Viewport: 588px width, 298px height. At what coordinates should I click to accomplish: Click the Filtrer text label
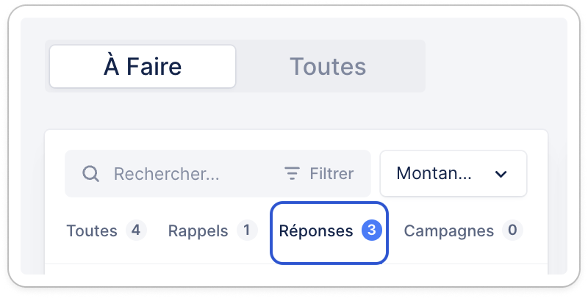(331, 174)
